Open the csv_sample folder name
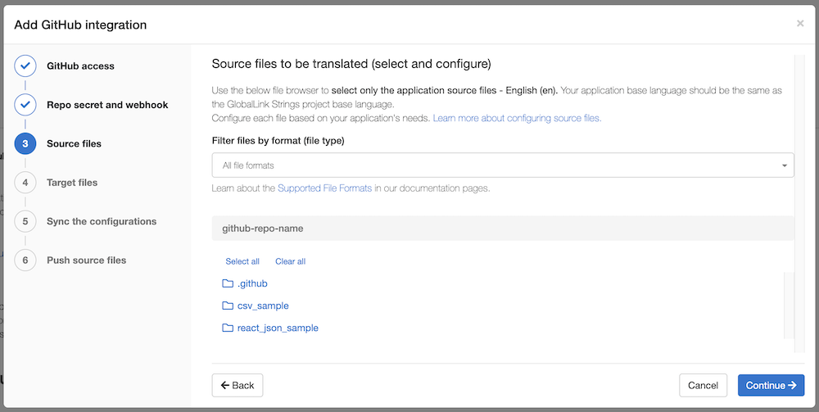Viewport: 819px width, 412px height. 263,306
